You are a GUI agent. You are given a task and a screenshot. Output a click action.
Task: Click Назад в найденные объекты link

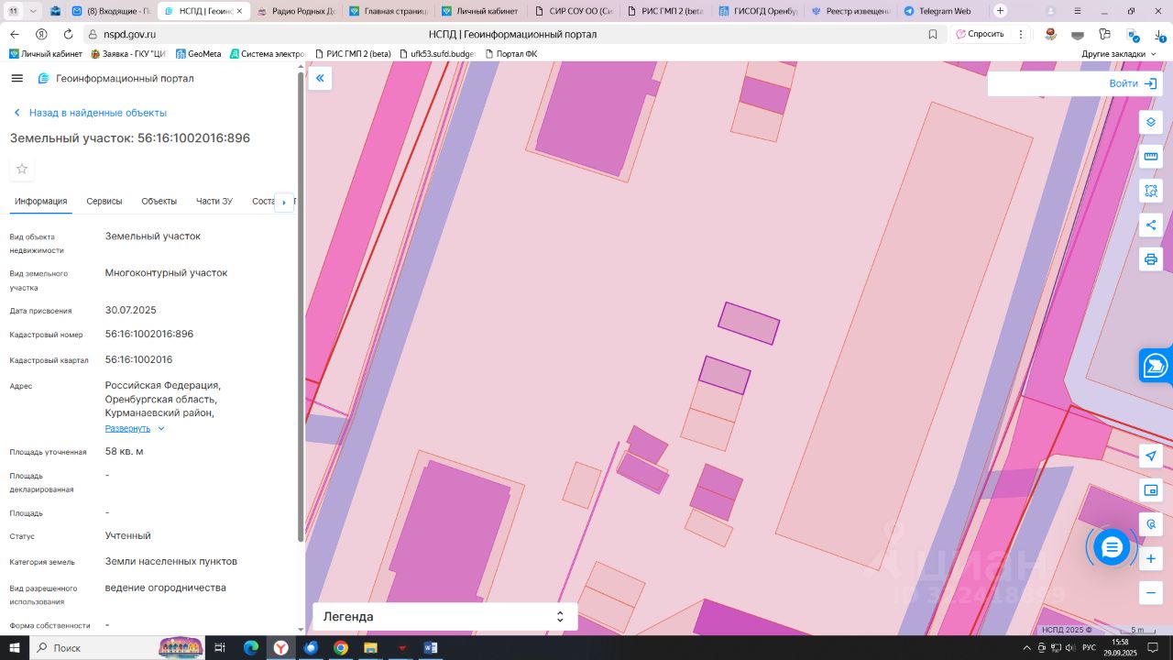[97, 113]
